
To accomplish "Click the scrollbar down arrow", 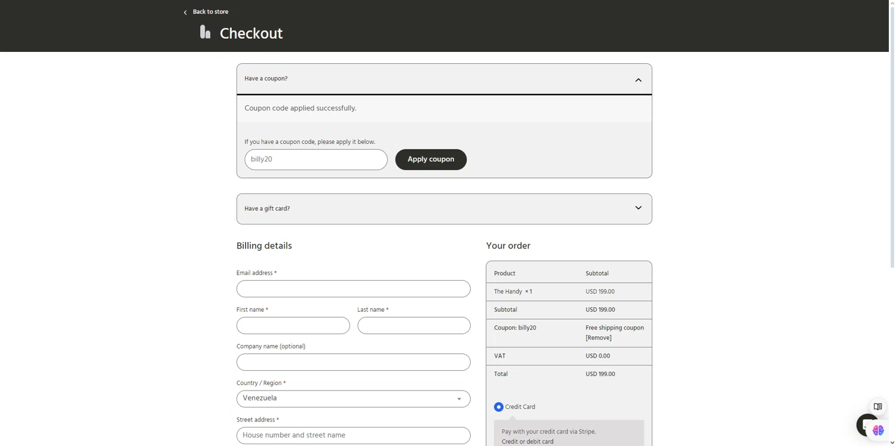I will point(892,443).
